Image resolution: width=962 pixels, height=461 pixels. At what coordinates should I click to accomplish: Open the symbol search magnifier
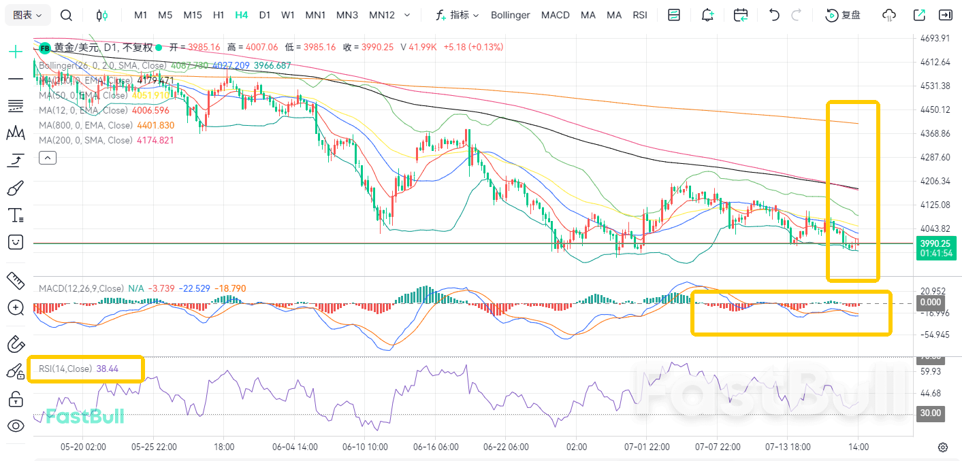point(65,15)
